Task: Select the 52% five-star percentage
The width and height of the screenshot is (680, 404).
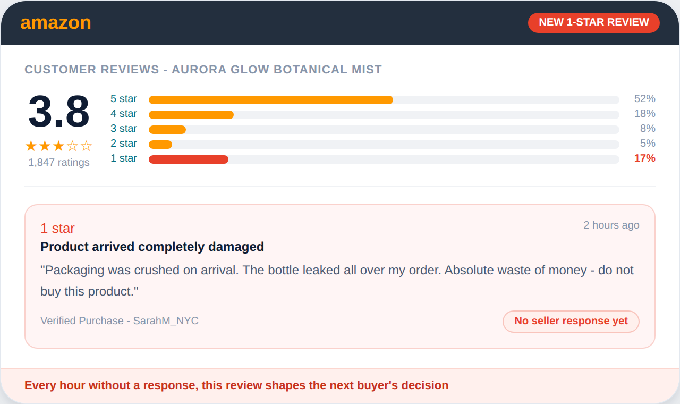Action: coord(644,99)
